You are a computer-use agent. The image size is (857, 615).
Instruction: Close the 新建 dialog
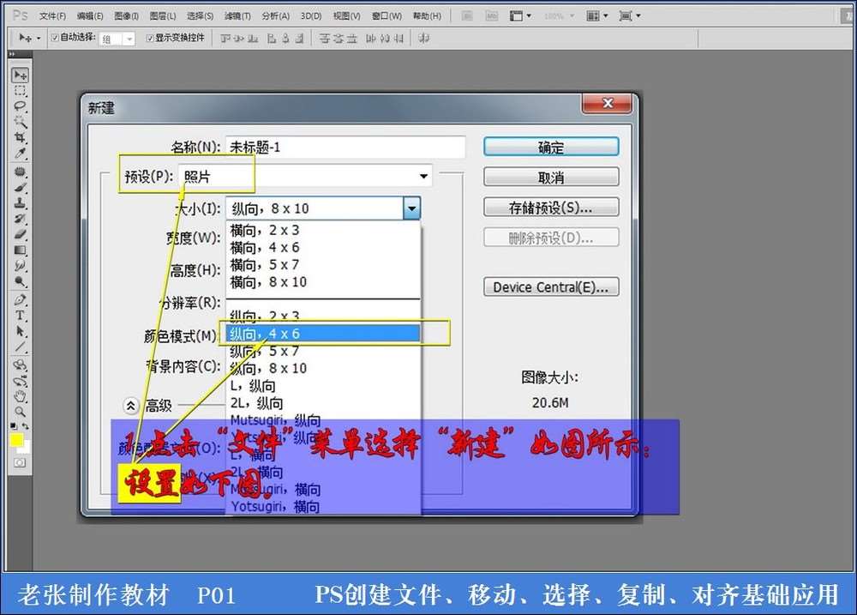tap(608, 104)
